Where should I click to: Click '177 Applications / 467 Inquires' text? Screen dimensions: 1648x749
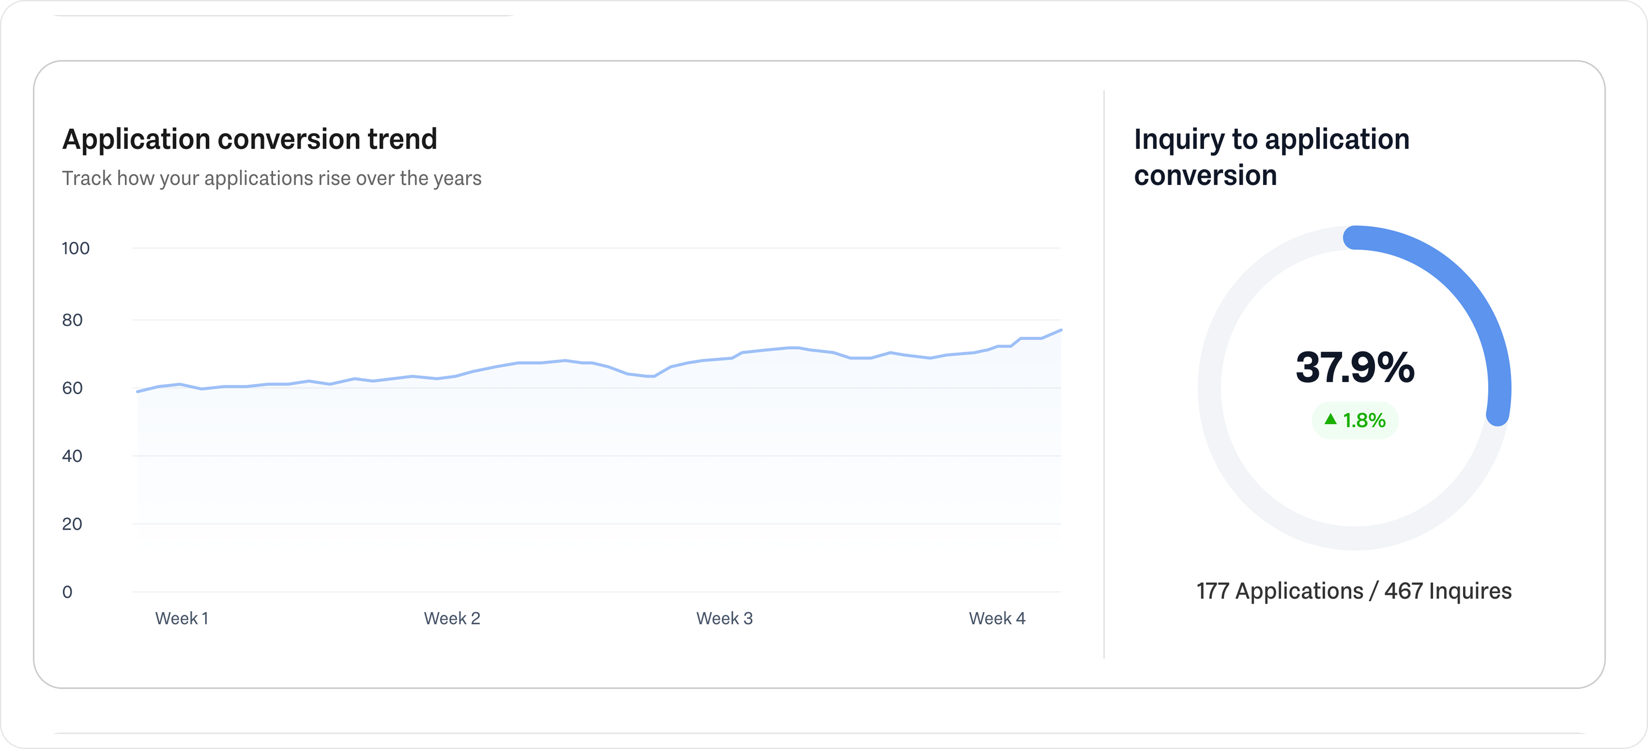(1354, 591)
